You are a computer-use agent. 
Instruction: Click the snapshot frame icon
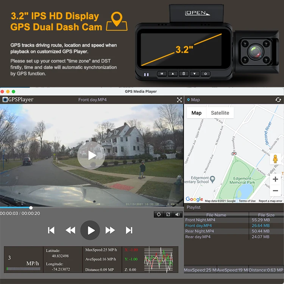point(168,214)
